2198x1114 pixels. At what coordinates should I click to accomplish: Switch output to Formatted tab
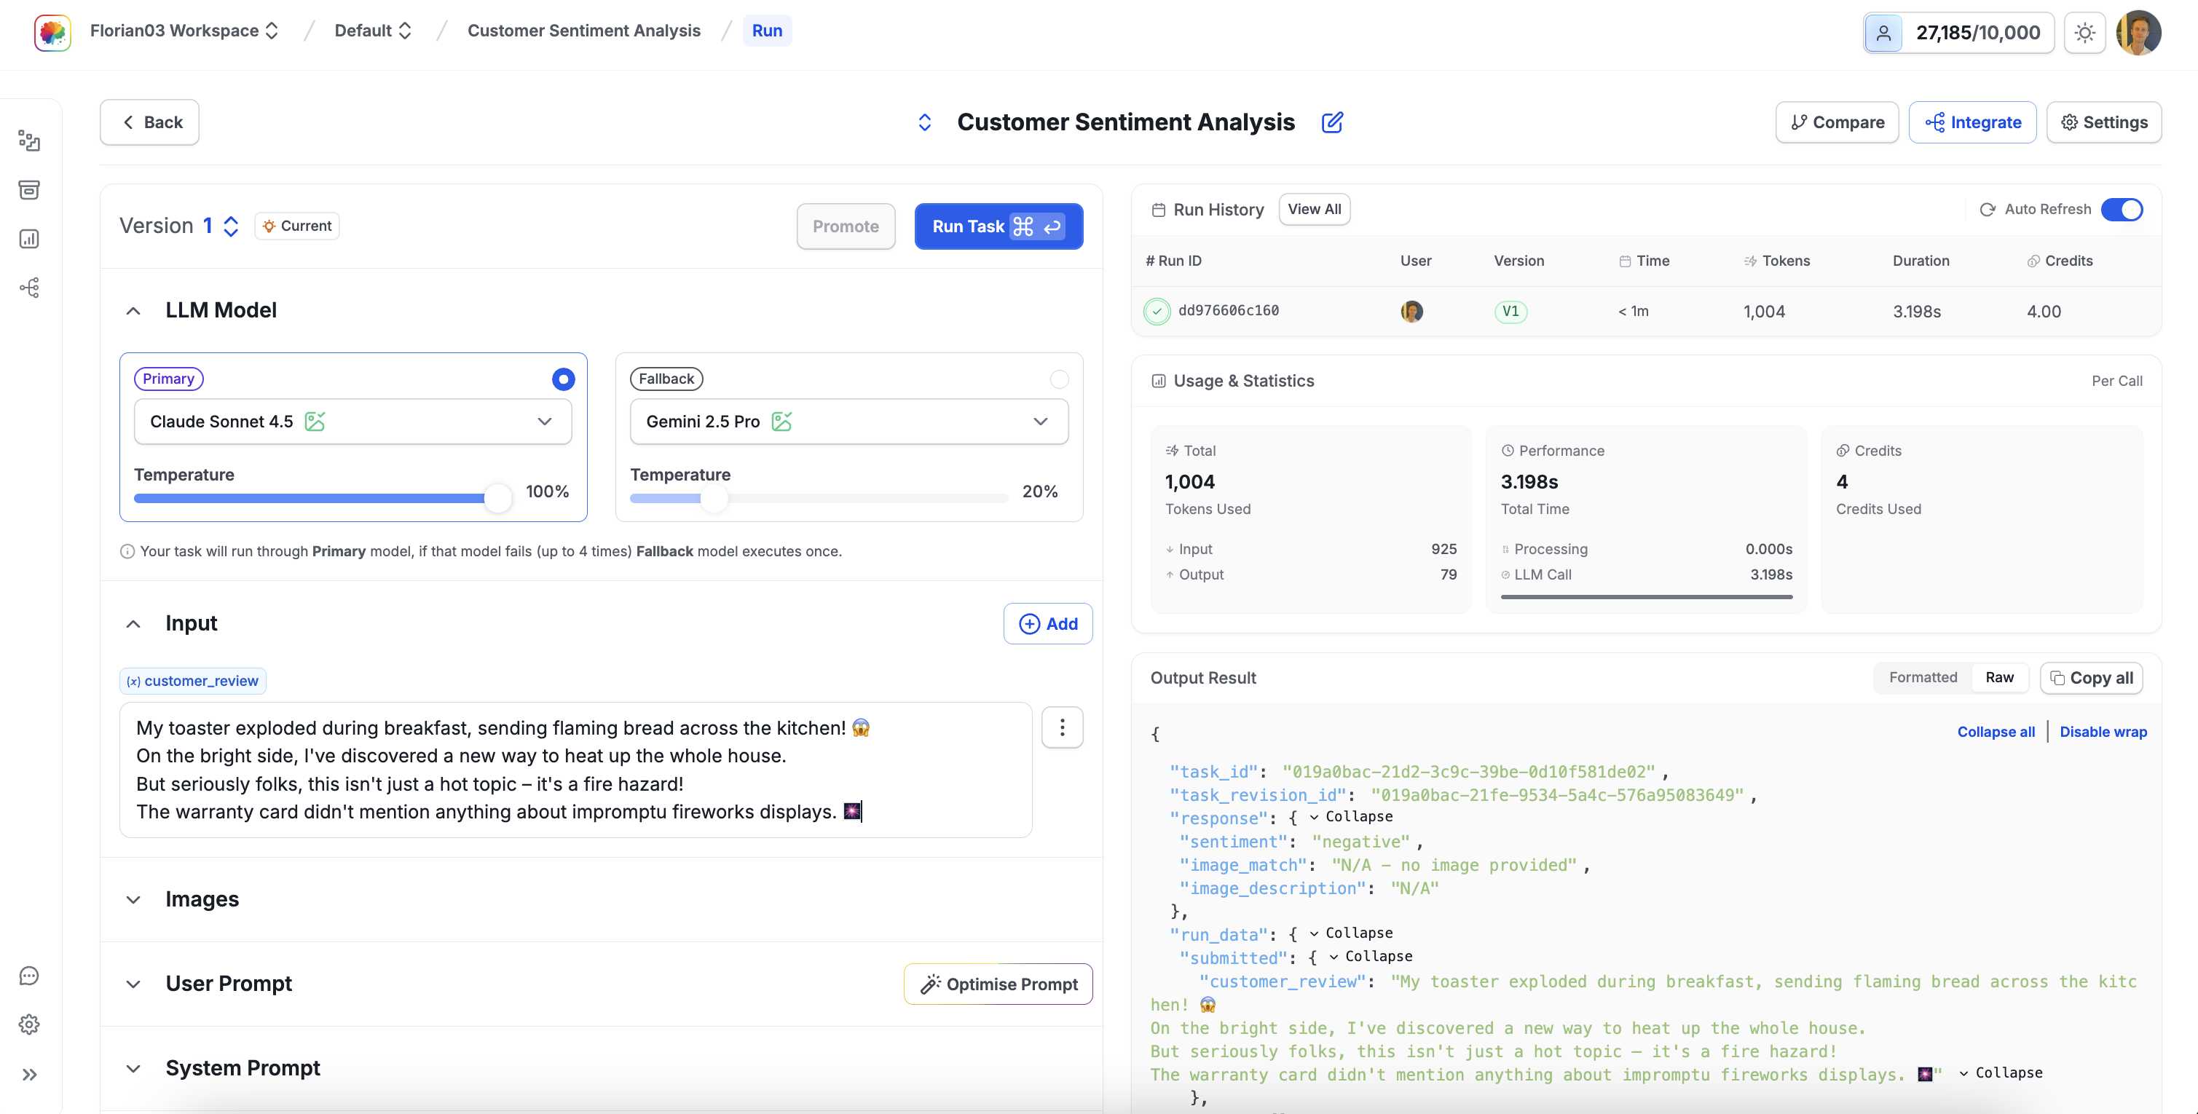(1923, 677)
